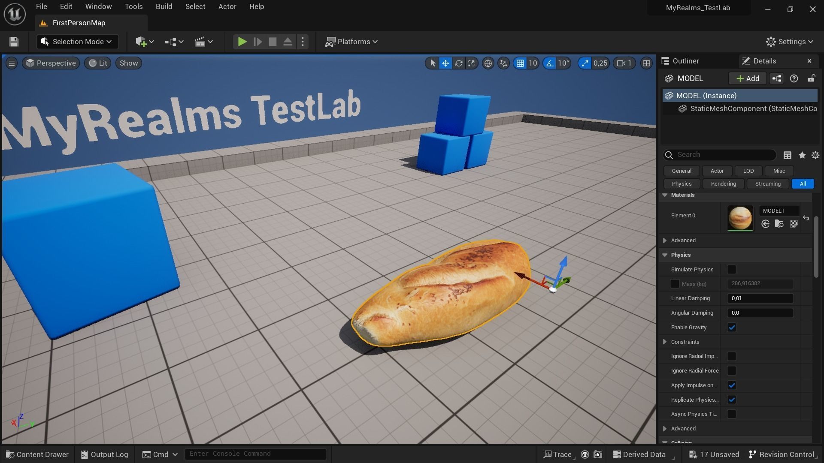Open Blueprint edit icon beside Add

(x=777, y=78)
